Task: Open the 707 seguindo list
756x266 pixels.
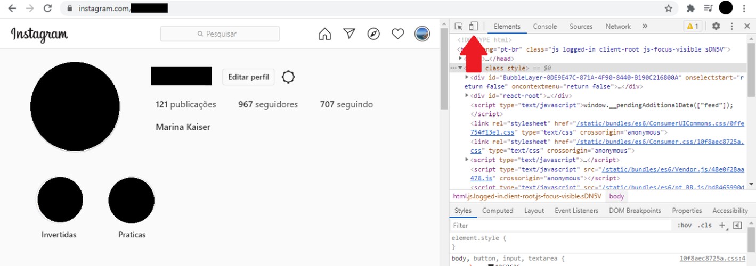Action: pyautogui.click(x=346, y=104)
